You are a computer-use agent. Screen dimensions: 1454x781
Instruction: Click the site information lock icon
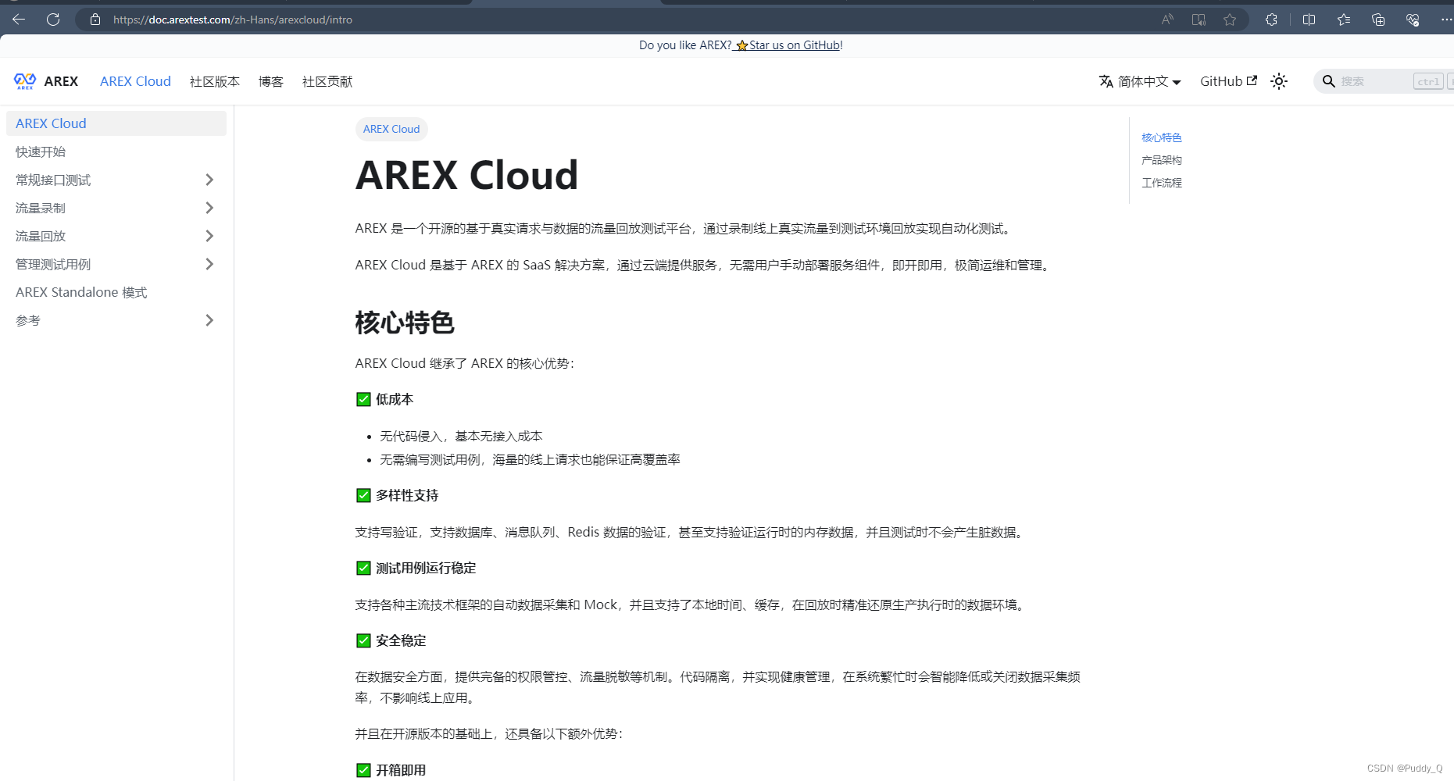pos(95,20)
